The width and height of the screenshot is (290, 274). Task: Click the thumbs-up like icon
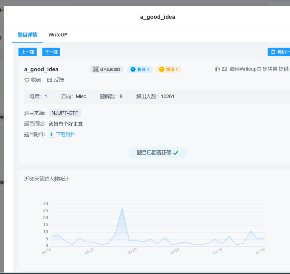tap(217, 69)
